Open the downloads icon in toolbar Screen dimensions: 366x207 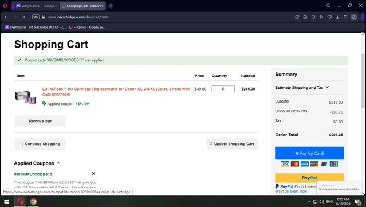pyautogui.click(x=337, y=17)
